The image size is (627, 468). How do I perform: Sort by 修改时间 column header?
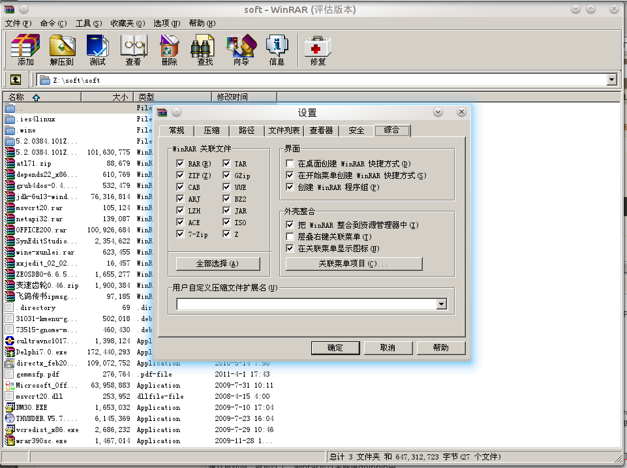pyautogui.click(x=244, y=97)
